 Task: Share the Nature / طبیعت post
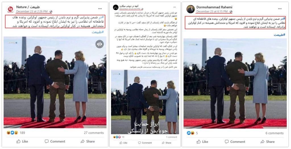(88, 141)
